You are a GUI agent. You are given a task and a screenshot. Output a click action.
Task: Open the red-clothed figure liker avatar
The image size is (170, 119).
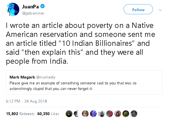tap(110, 113)
